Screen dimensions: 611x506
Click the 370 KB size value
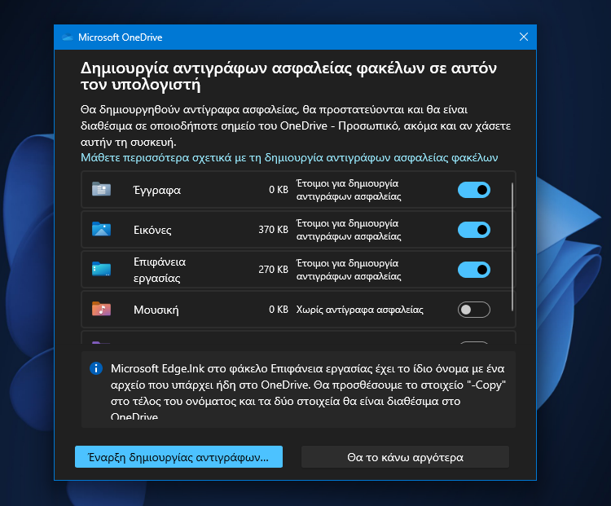tap(273, 230)
